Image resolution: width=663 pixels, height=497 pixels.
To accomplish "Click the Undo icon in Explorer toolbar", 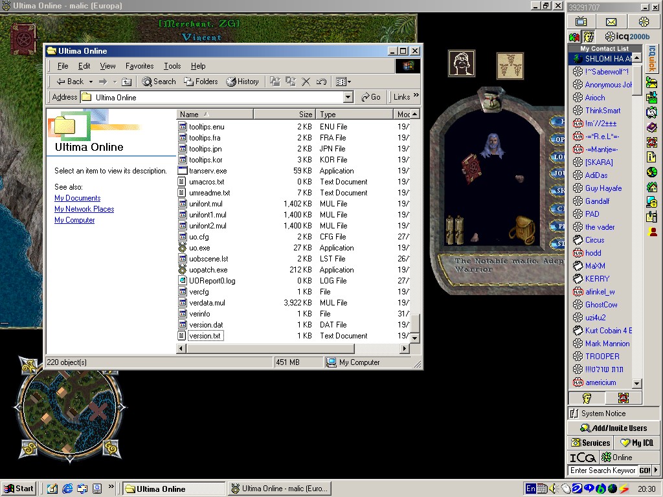I will [x=321, y=82].
